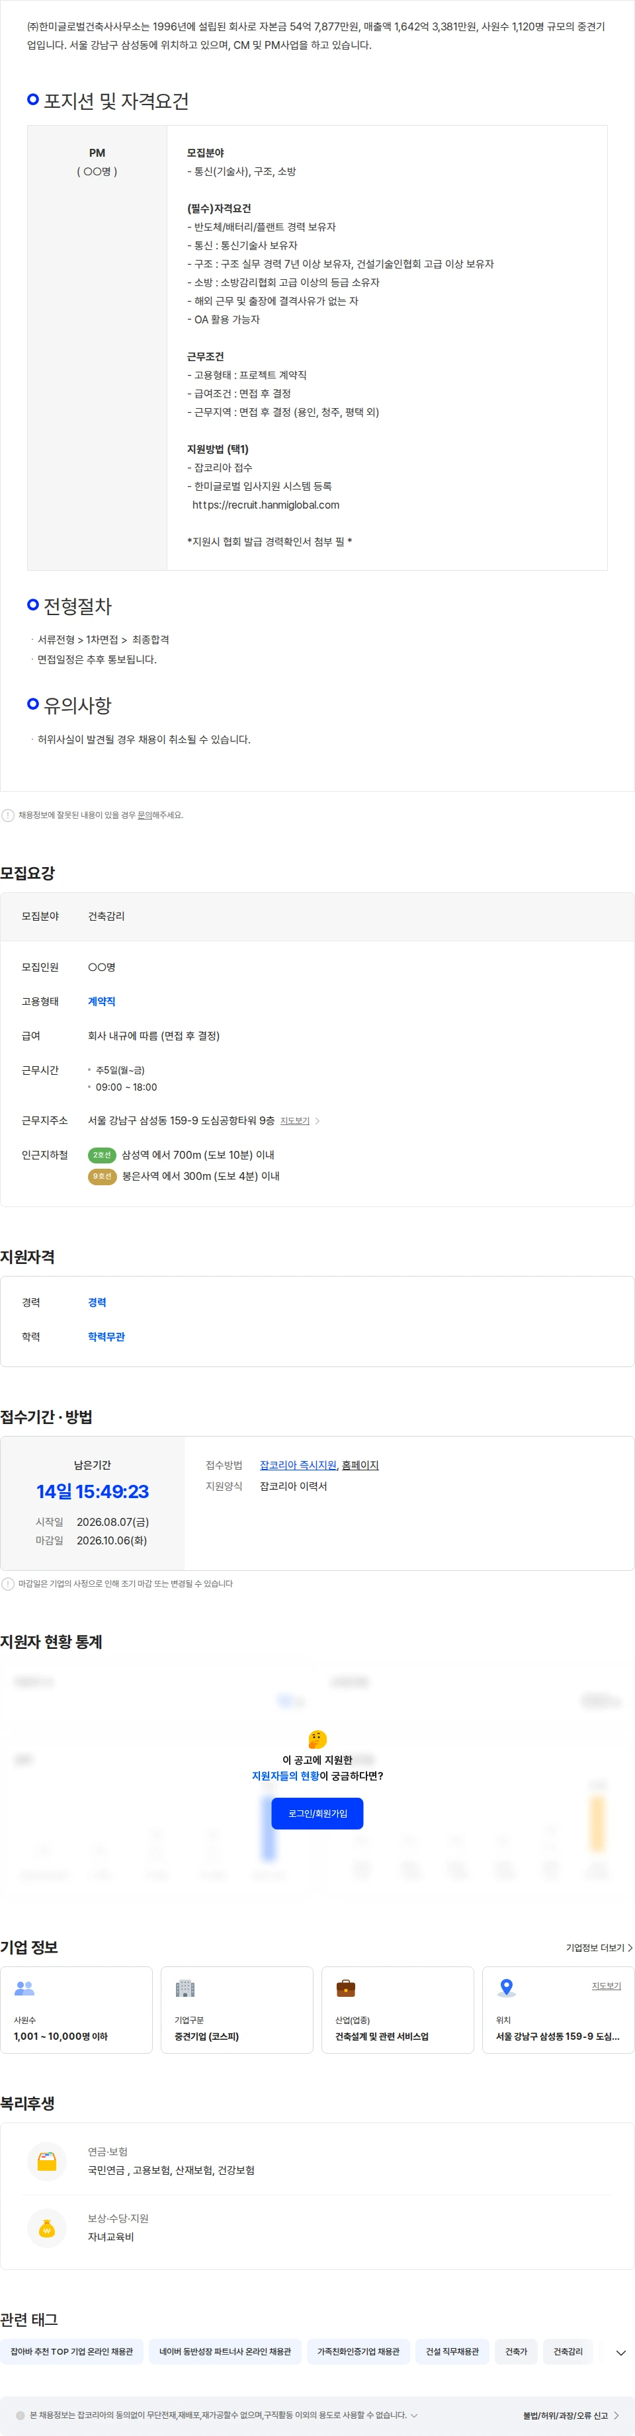
Task: Click the info icon beside 마감일은 기업의 사정으로
Action: 7,1584
